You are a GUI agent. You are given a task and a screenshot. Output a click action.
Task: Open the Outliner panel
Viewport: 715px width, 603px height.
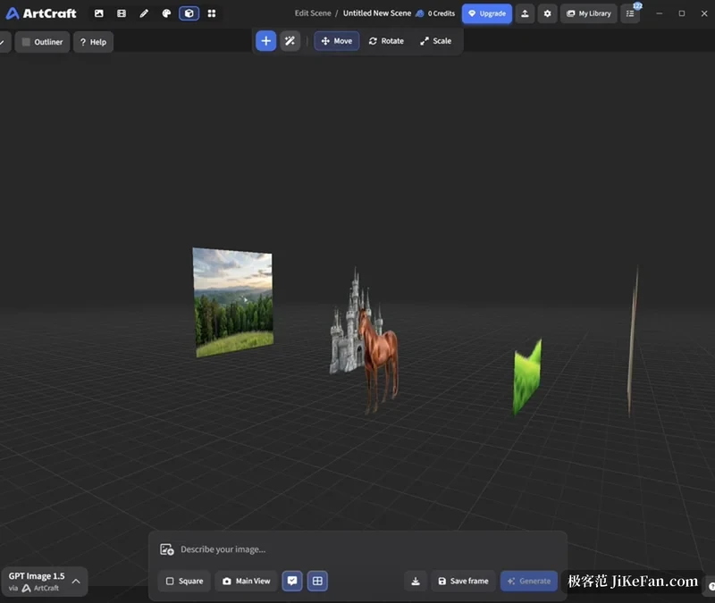click(42, 42)
